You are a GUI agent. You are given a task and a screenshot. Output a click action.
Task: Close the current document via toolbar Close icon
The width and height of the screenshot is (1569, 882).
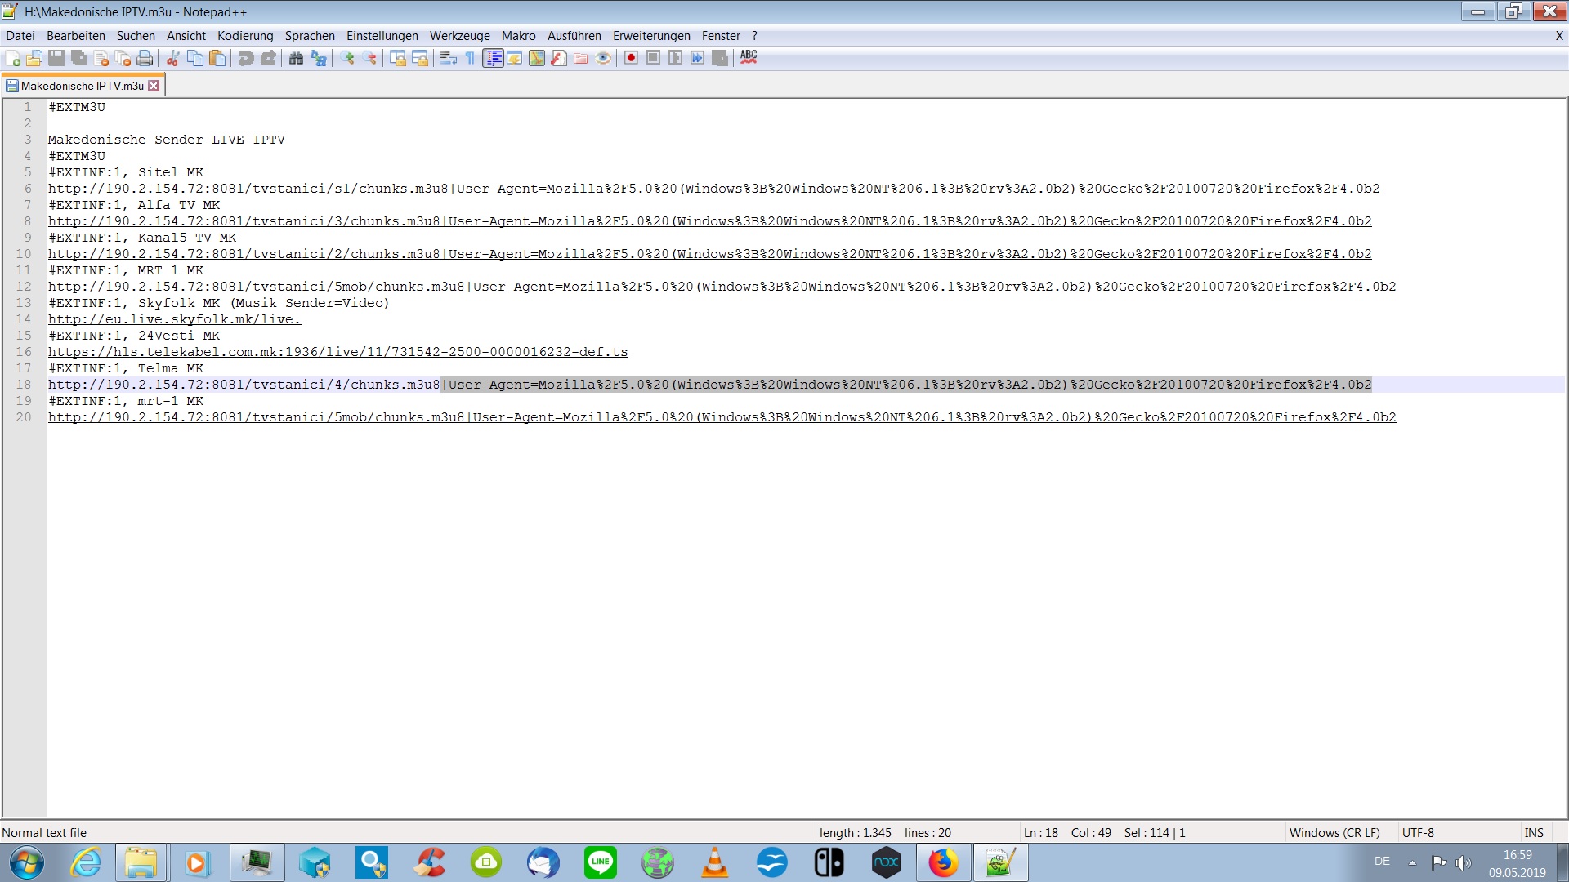click(101, 58)
